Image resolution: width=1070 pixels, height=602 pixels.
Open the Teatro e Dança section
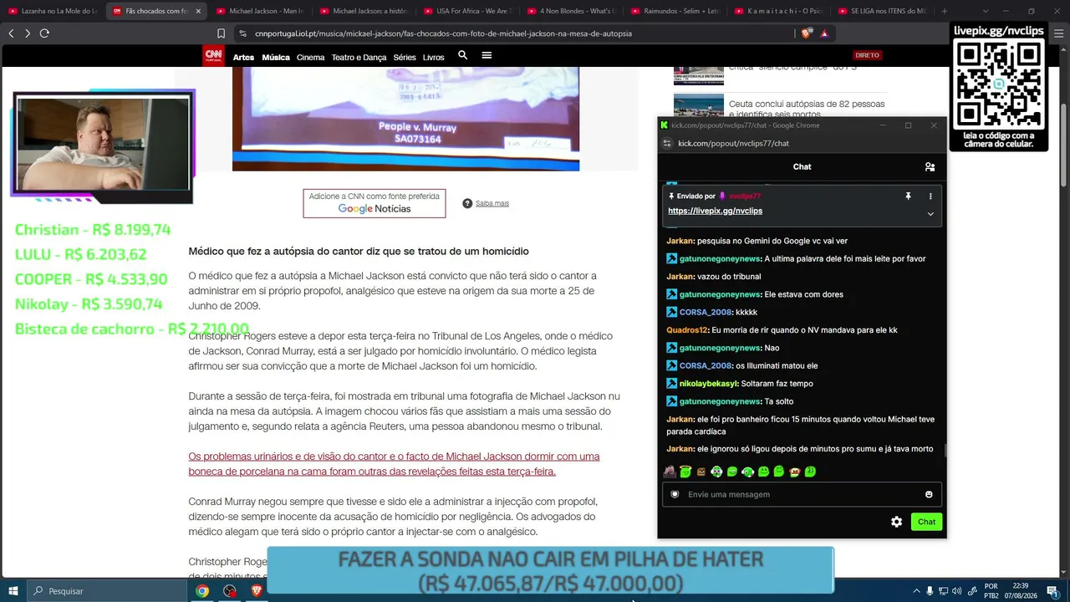pyautogui.click(x=359, y=58)
